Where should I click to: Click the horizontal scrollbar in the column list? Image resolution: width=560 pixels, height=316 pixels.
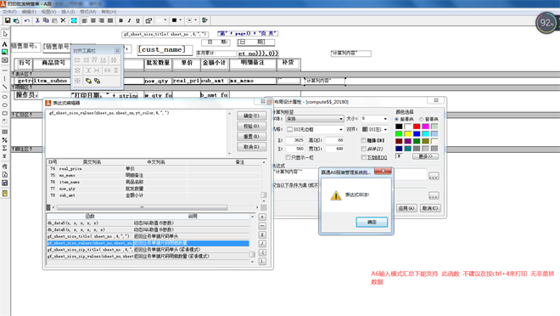[x=143, y=207]
